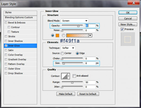The image size is (141, 108).
Task: Enable the Inner Shadow checkbox
Action: tap(6, 41)
